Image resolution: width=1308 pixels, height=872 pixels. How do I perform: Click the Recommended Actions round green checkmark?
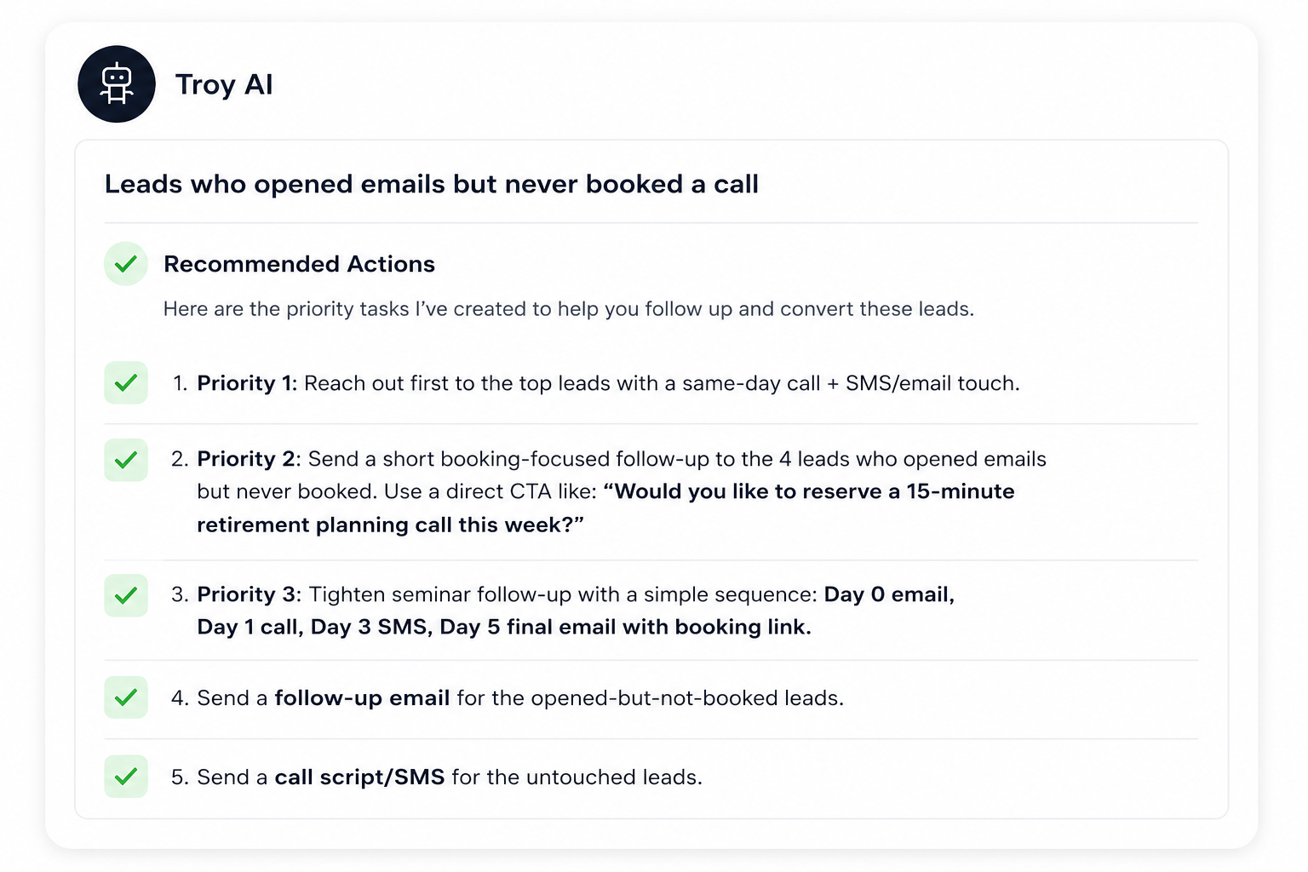point(126,264)
